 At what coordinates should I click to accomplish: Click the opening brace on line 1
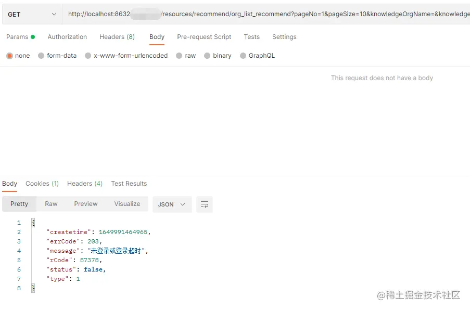point(33,223)
